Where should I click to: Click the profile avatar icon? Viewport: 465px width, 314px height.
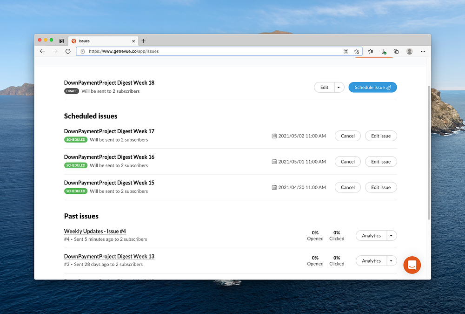click(x=410, y=51)
